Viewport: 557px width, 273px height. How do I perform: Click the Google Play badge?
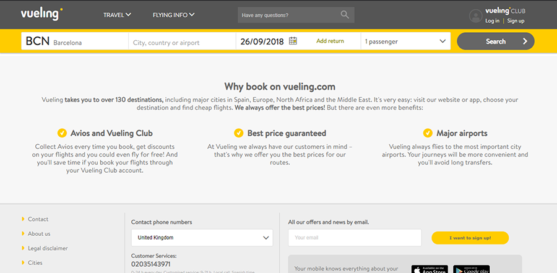tap(472, 269)
